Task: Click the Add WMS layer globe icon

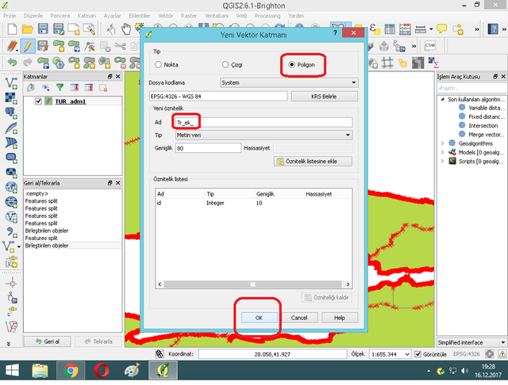Action: 11,202
